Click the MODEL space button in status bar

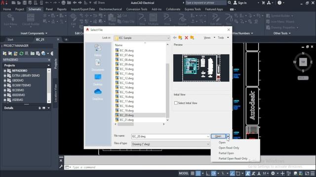click(184, 174)
